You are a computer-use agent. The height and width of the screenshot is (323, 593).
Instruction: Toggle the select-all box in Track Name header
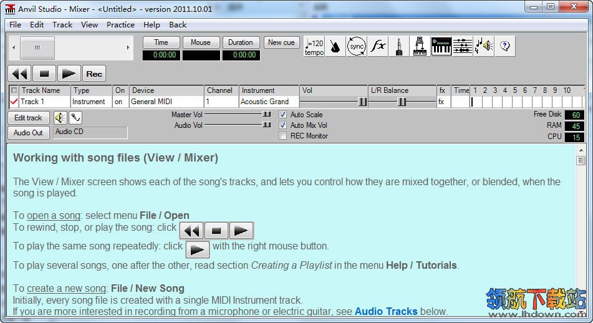[14, 90]
